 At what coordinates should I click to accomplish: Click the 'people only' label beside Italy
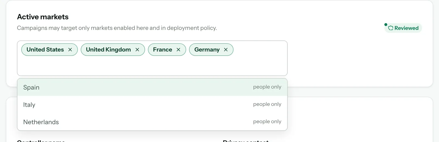[267, 104]
